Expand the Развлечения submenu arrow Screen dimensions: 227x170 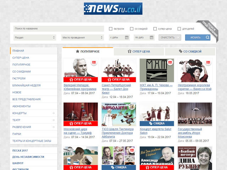point(54,127)
